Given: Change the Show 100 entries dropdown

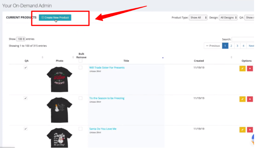Looking at the screenshot, I should coord(21,39).
